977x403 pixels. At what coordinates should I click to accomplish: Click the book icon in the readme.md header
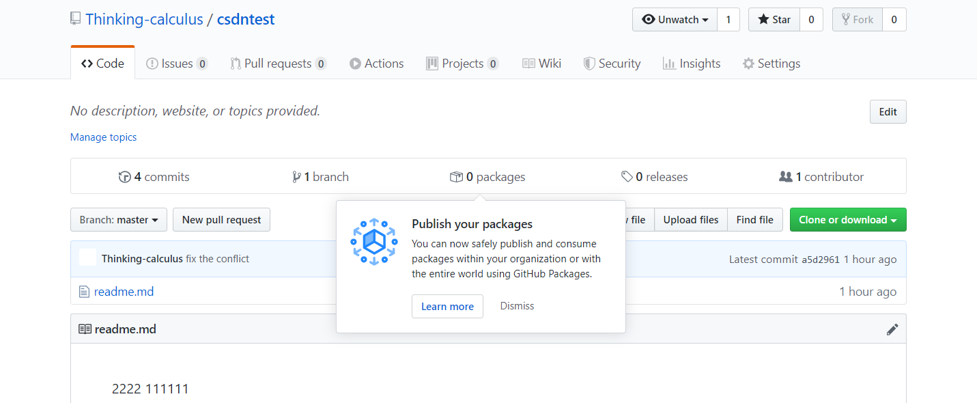point(85,329)
